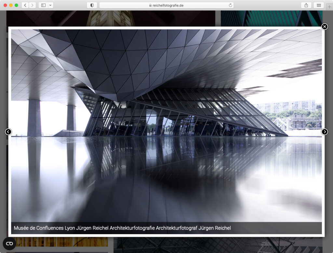The image size is (333, 253).
Task: Go back in Safari history
Action: click(x=25, y=5)
